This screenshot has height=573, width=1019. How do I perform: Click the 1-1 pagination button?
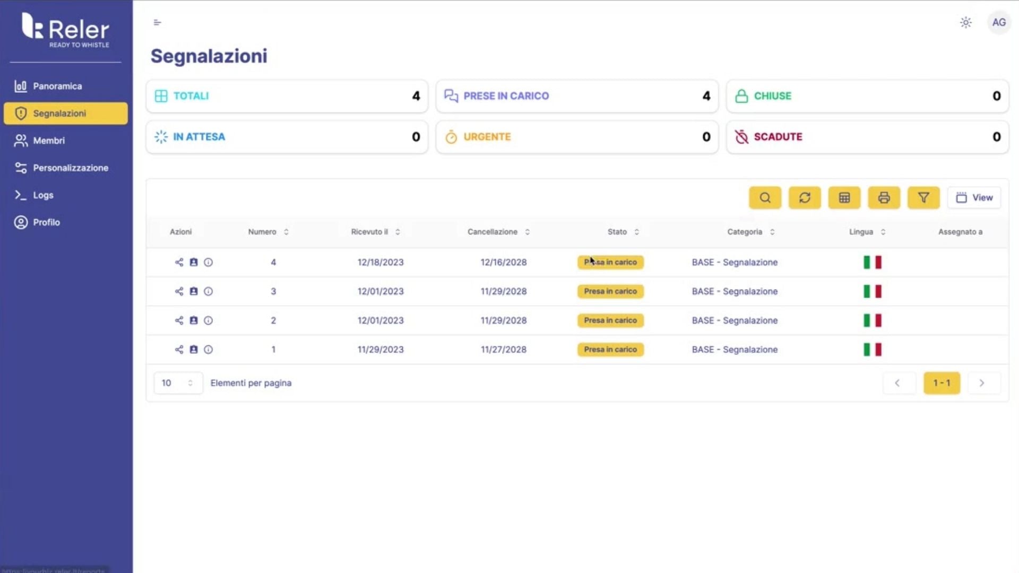pyautogui.click(x=942, y=383)
